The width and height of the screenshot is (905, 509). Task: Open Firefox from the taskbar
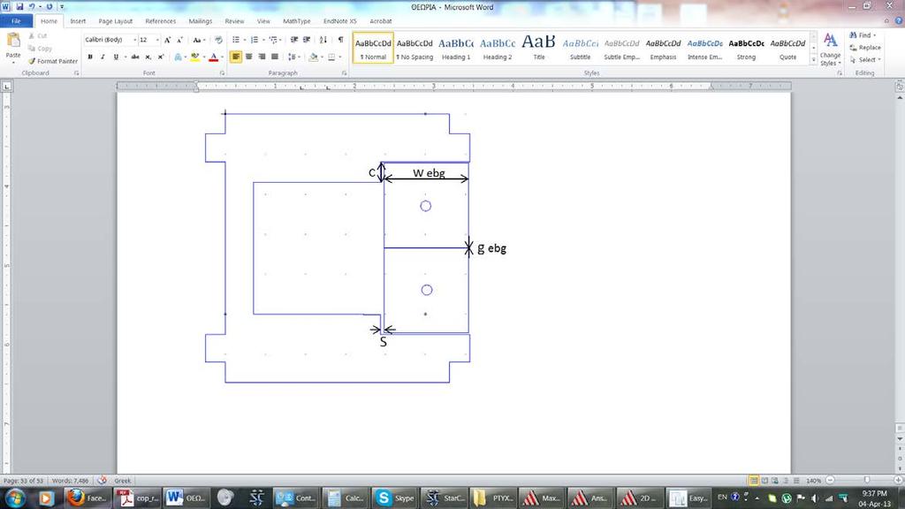(87, 498)
